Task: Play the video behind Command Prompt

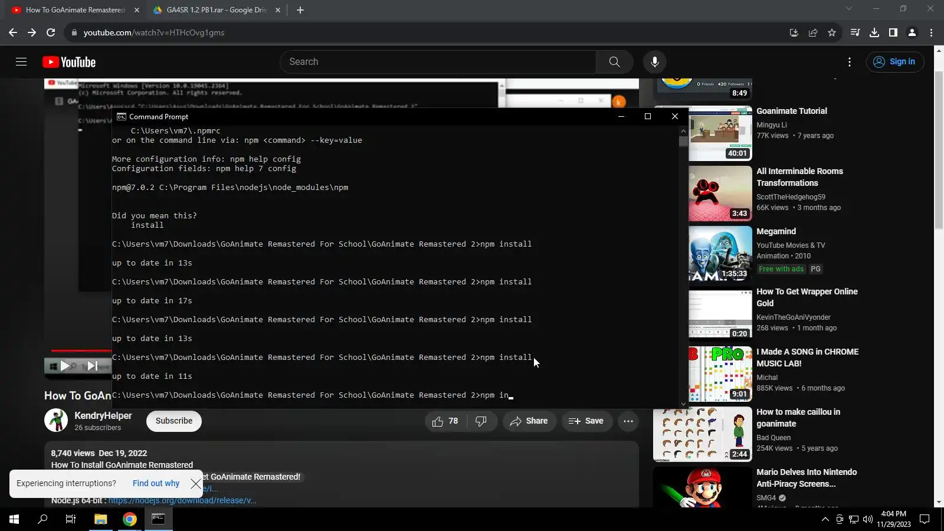Action: [x=64, y=366]
